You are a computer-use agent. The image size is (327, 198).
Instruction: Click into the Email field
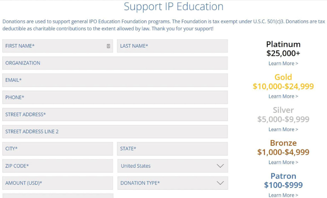[115, 80]
